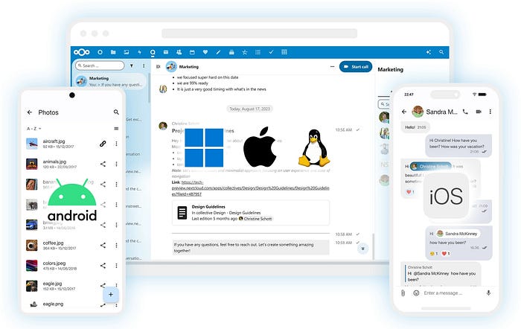Viewport: 521px width, 329px height.
Task: Open the Sandra M... avatar in the iPhone chat header
Action: 418,112
